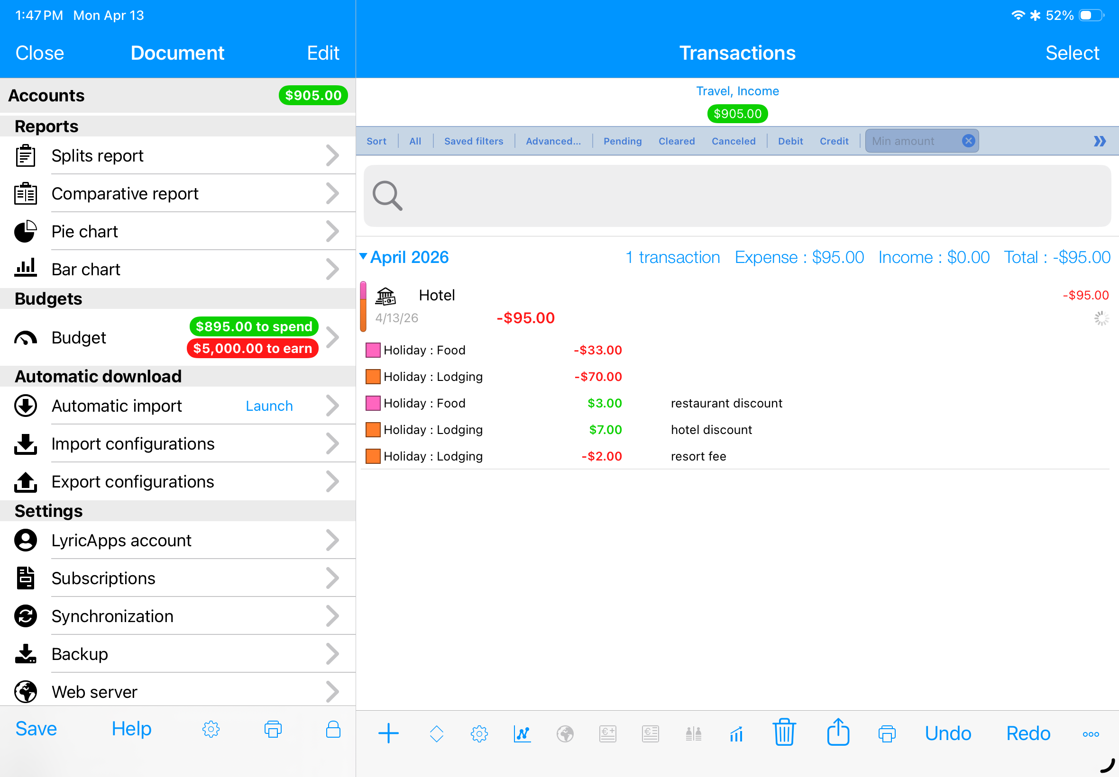Tap the Undo button

947,733
